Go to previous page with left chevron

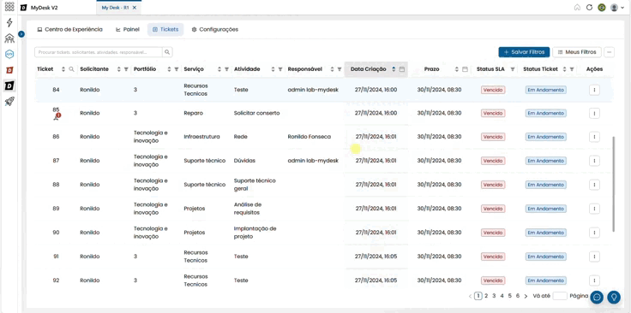(470, 296)
